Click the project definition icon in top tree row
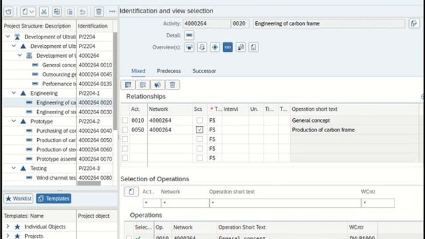This screenshot has height=239, width=425. pyautogui.click(x=17, y=37)
